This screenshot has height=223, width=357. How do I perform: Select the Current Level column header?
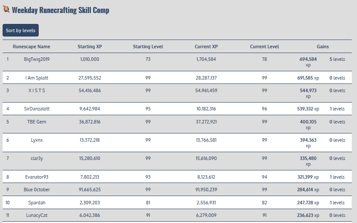[x=264, y=47]
